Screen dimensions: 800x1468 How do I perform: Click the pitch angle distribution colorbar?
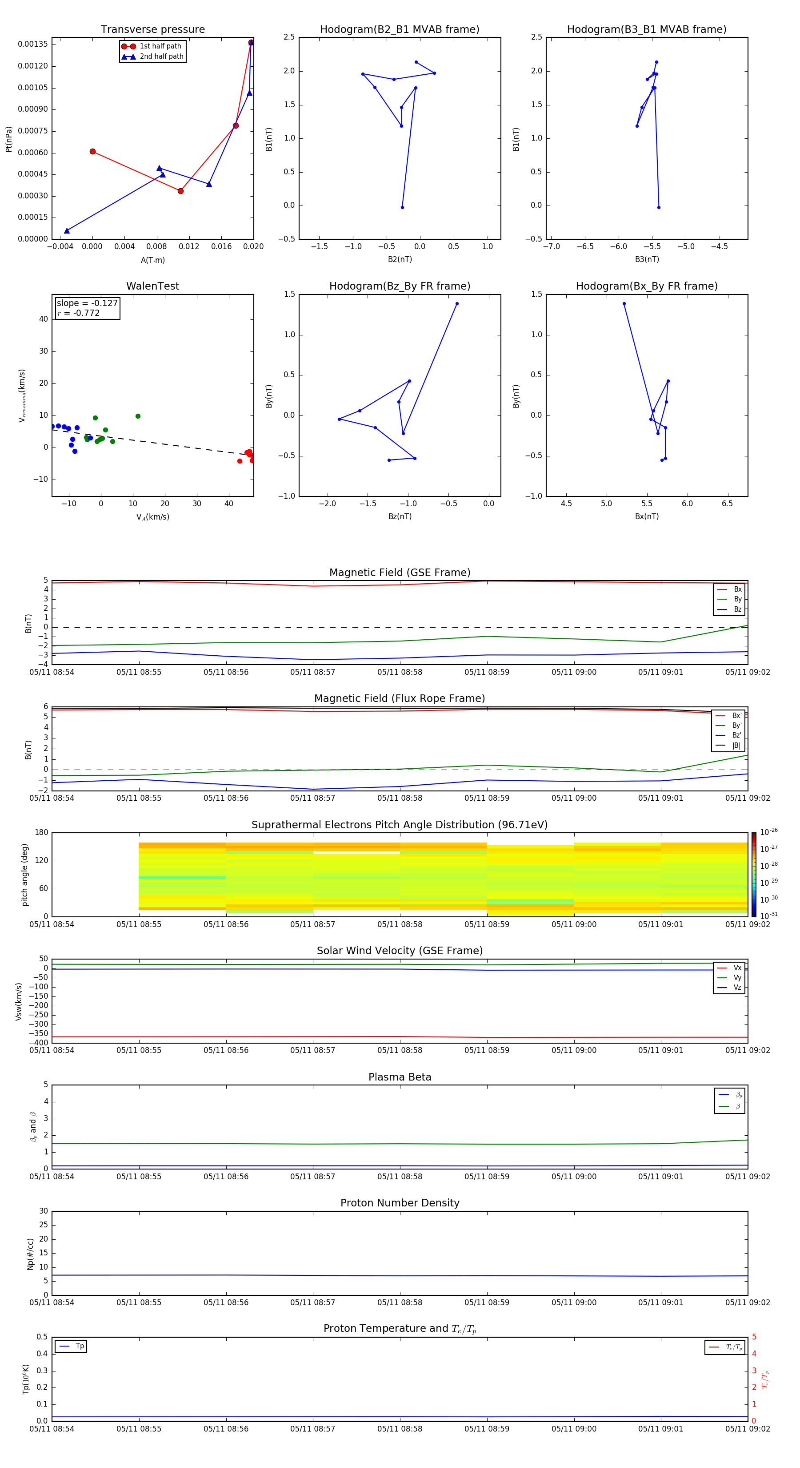(753, 874)
